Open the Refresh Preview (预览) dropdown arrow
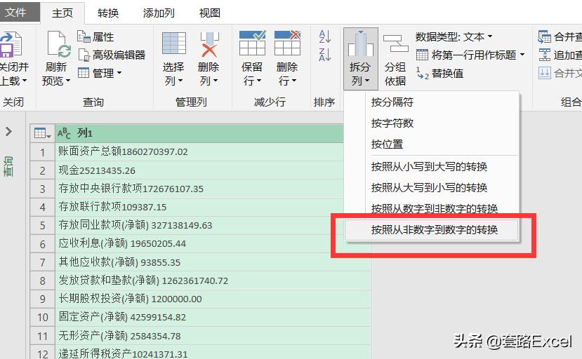This screenshot has height=359, width=582. 68,81
